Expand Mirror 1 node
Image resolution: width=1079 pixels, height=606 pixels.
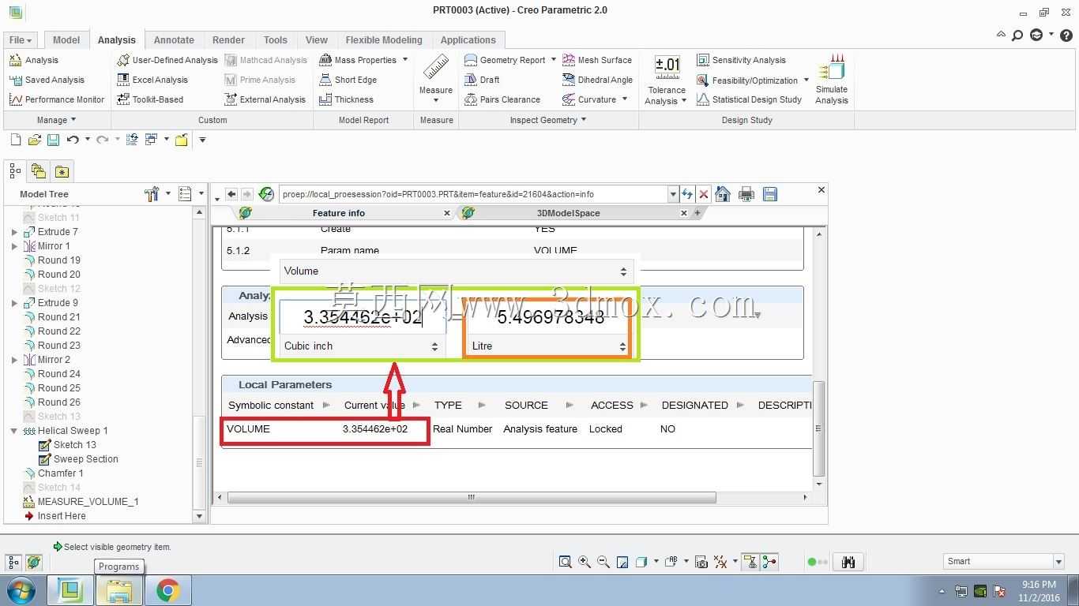(x=14, y=246)
